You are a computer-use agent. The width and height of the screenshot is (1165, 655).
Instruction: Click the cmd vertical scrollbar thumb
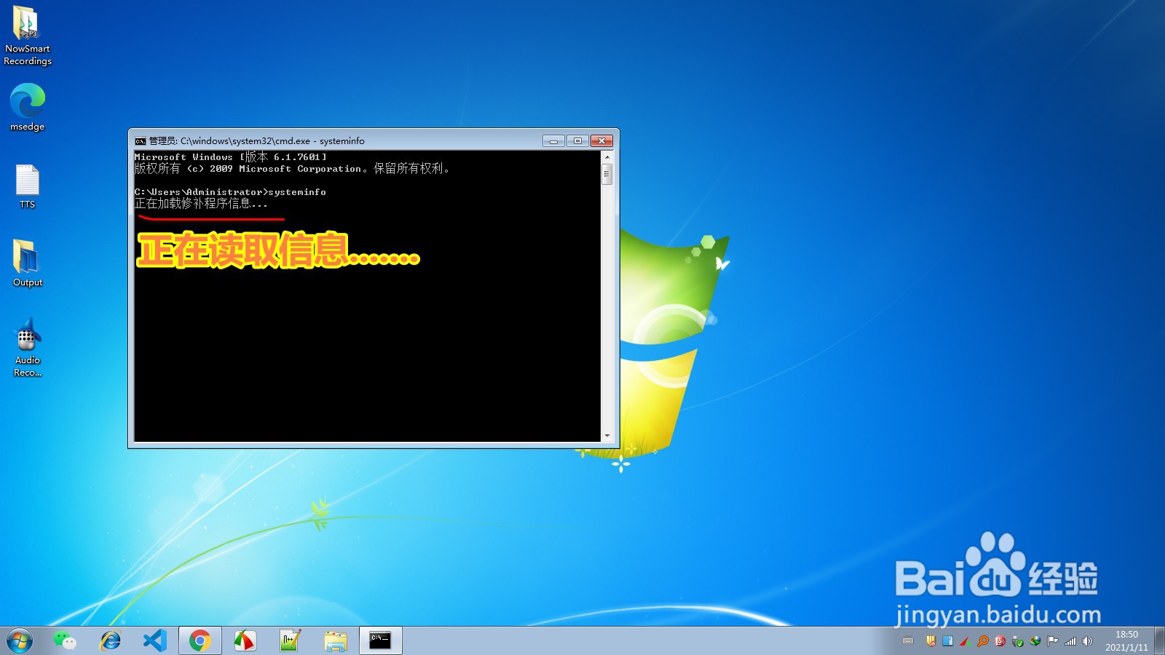click(607, 174)
